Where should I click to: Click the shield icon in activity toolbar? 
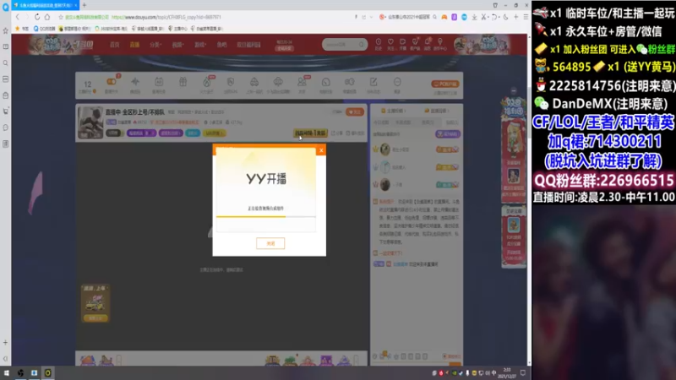[230, 84]
